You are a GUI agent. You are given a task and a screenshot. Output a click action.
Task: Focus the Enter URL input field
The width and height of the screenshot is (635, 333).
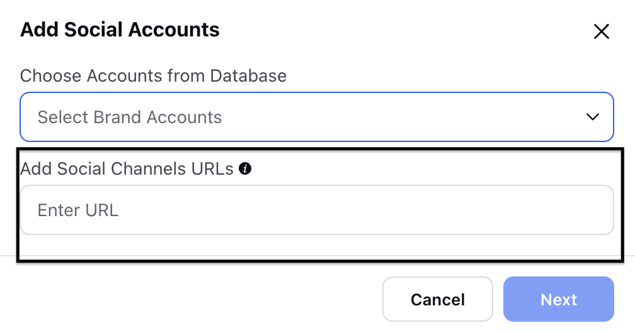pos(317,210)
